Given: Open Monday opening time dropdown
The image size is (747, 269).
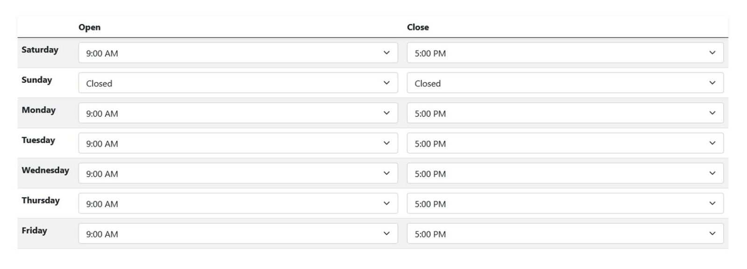Looking at the screenshot, I should point(238,113).
